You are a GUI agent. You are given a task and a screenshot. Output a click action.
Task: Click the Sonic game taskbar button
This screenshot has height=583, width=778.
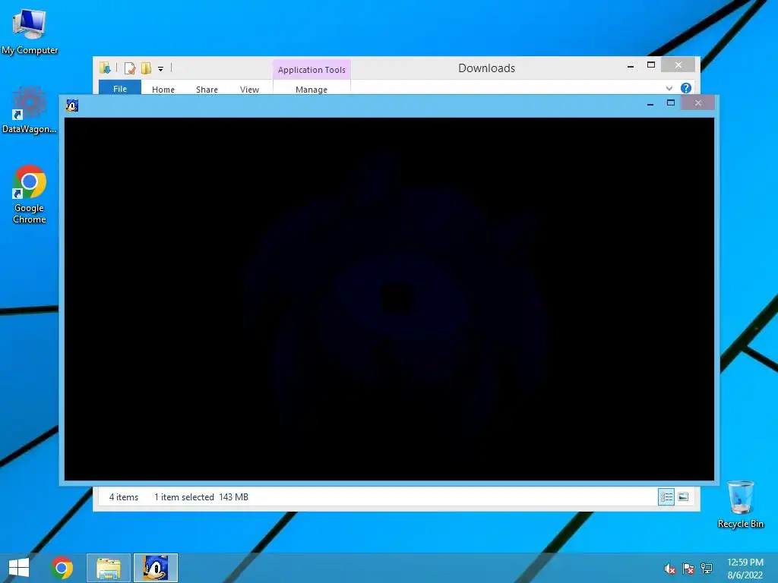coord(155,568)
